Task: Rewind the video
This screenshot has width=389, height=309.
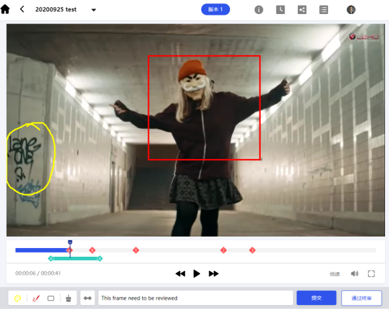Action: click(180, 273)
